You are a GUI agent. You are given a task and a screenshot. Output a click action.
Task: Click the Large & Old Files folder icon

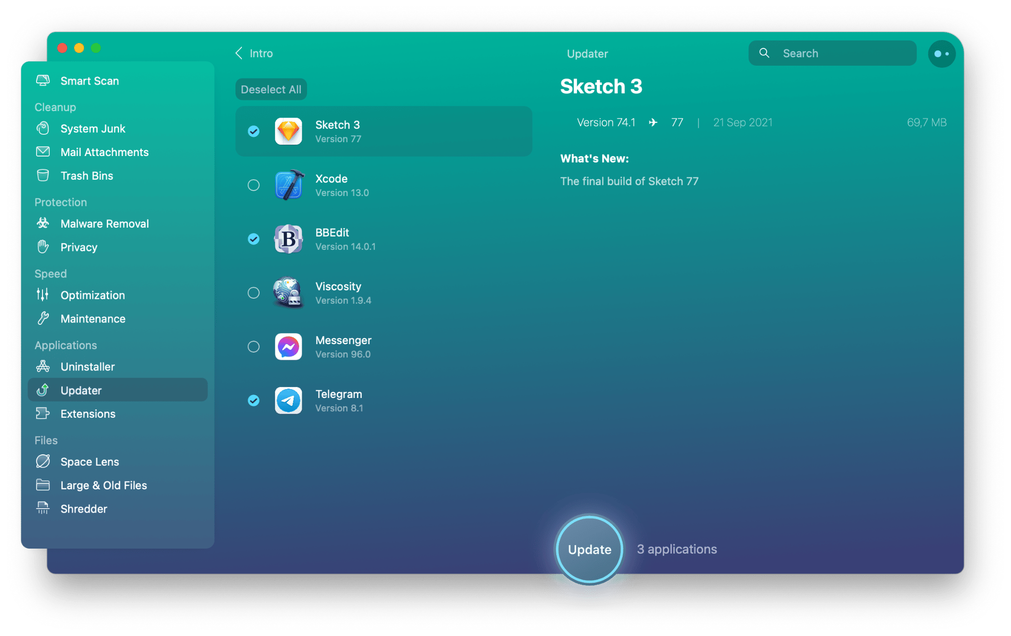pyautogui.click(x=43, y=485)
